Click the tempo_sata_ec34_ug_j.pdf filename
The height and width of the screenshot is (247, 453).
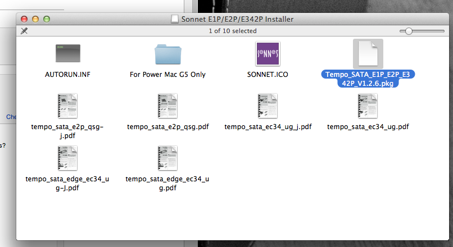point(268,127)
